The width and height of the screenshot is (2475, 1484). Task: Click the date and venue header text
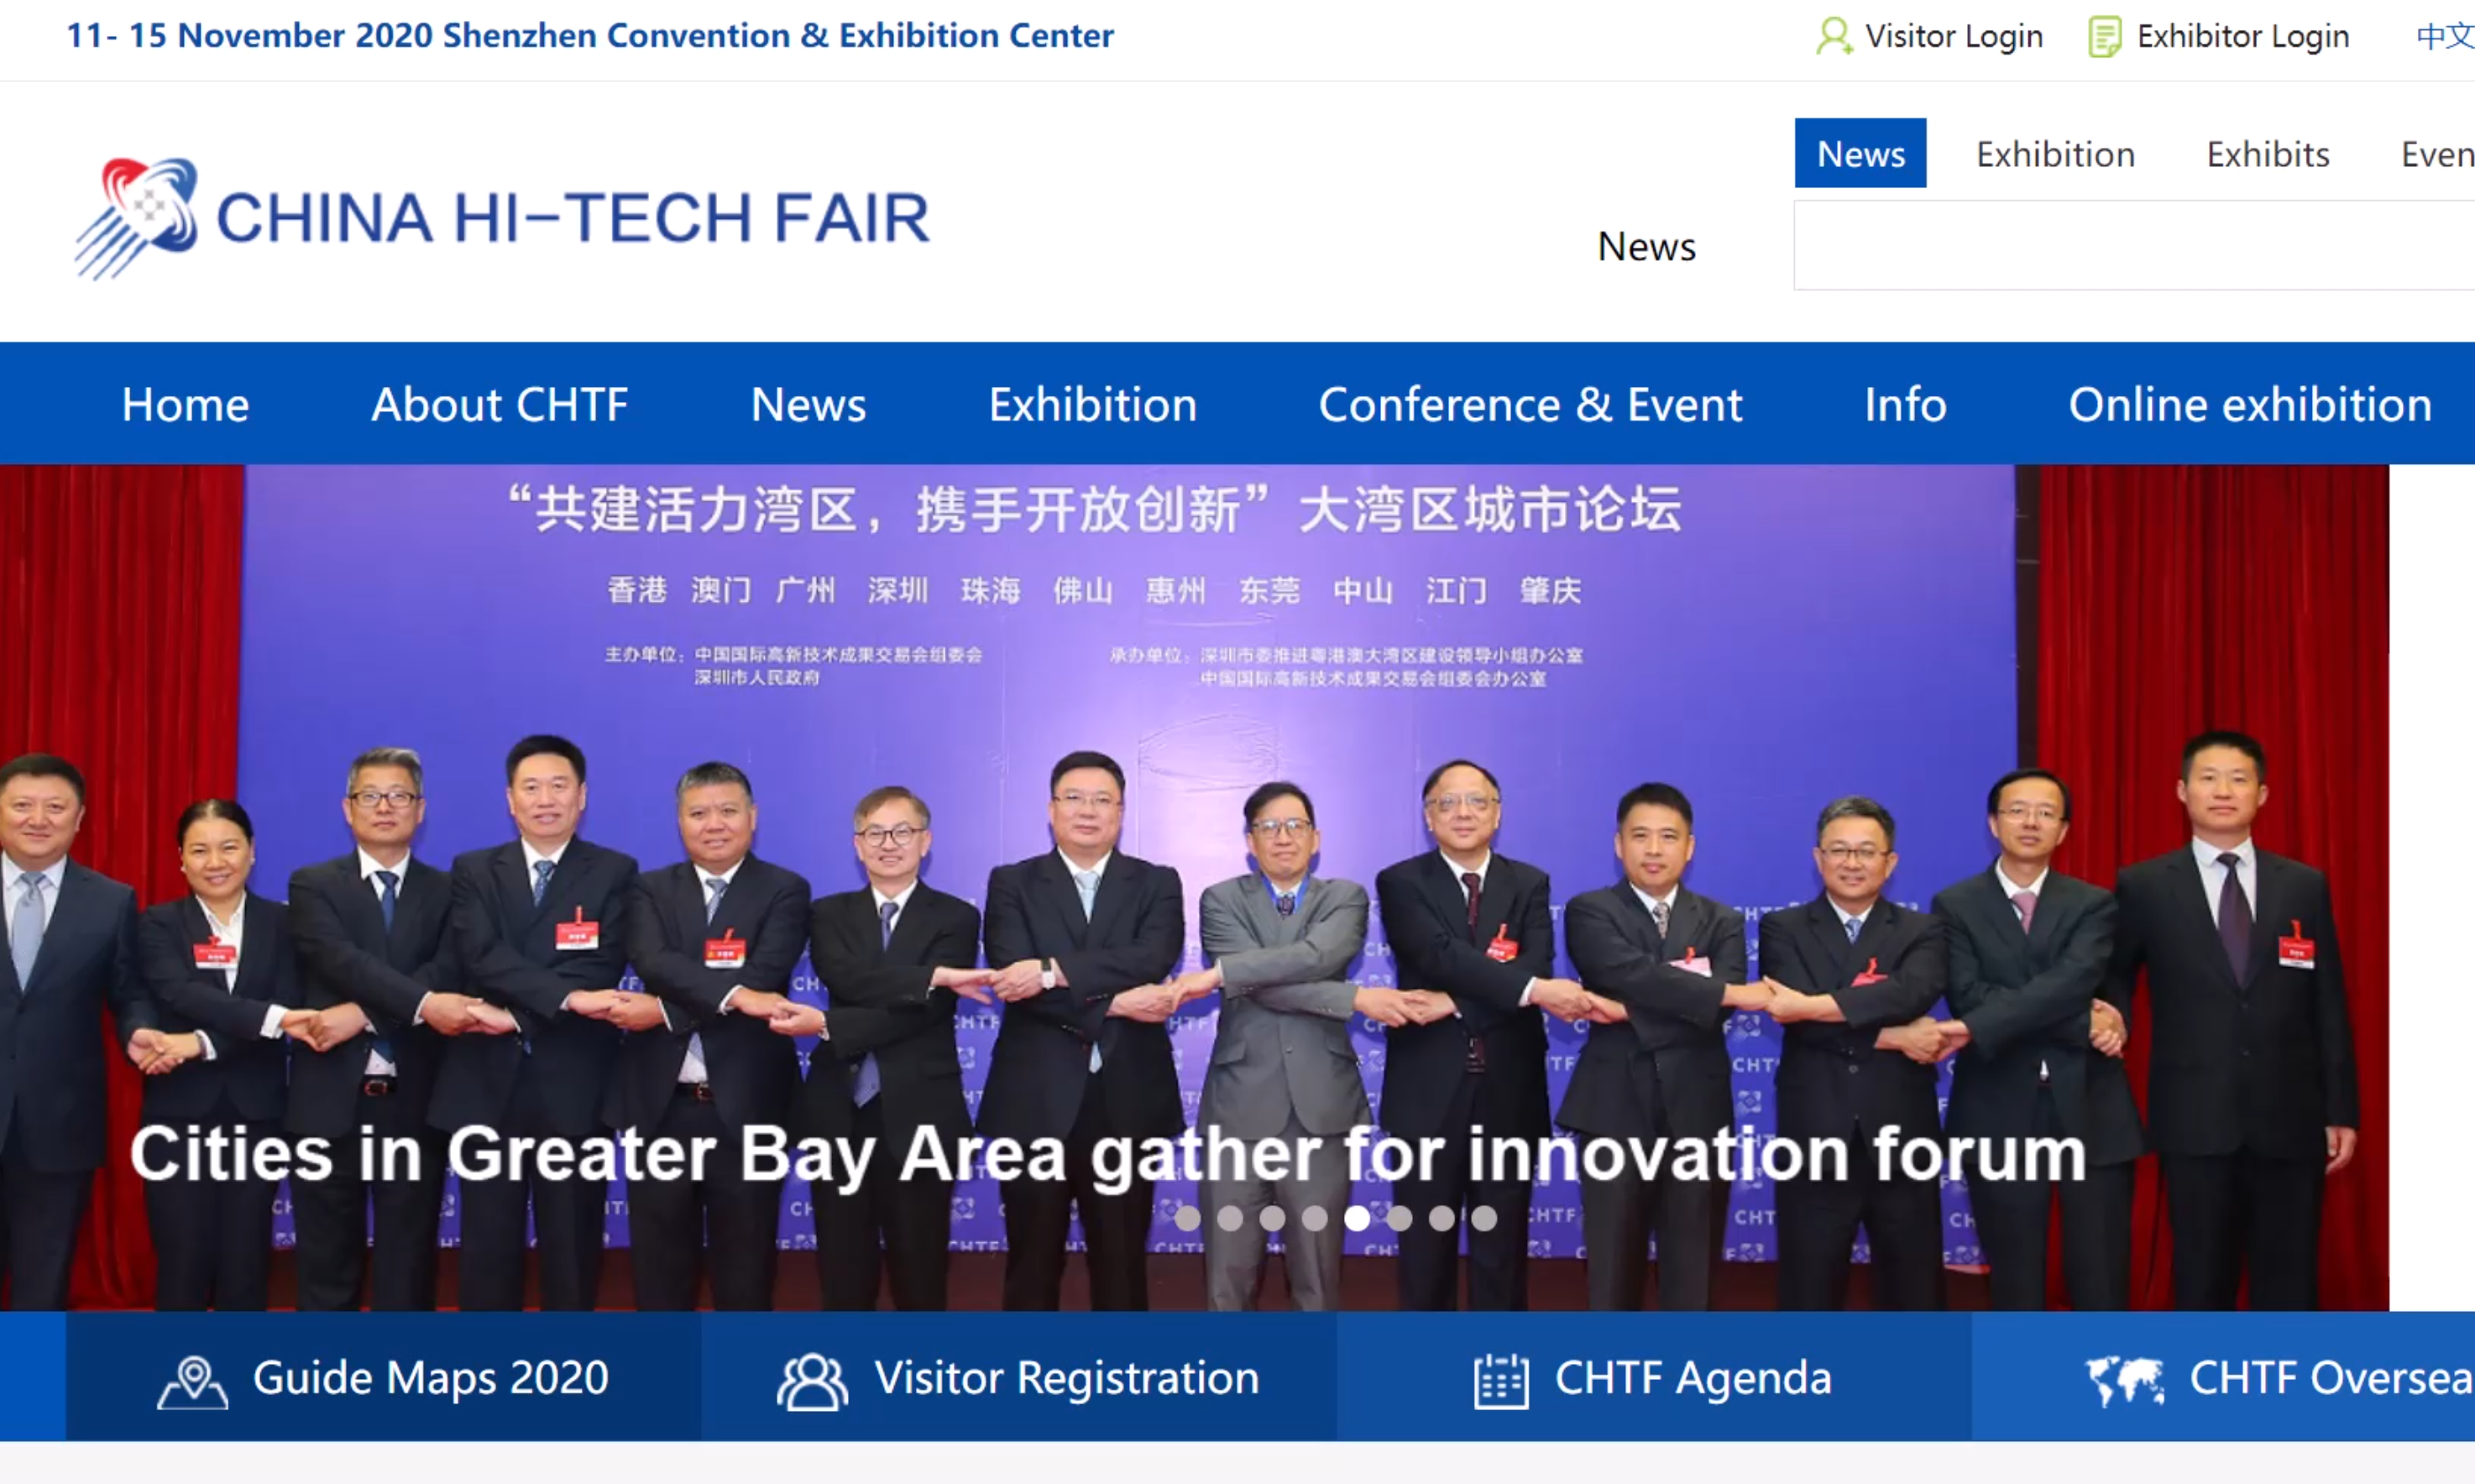click(590, 36)
